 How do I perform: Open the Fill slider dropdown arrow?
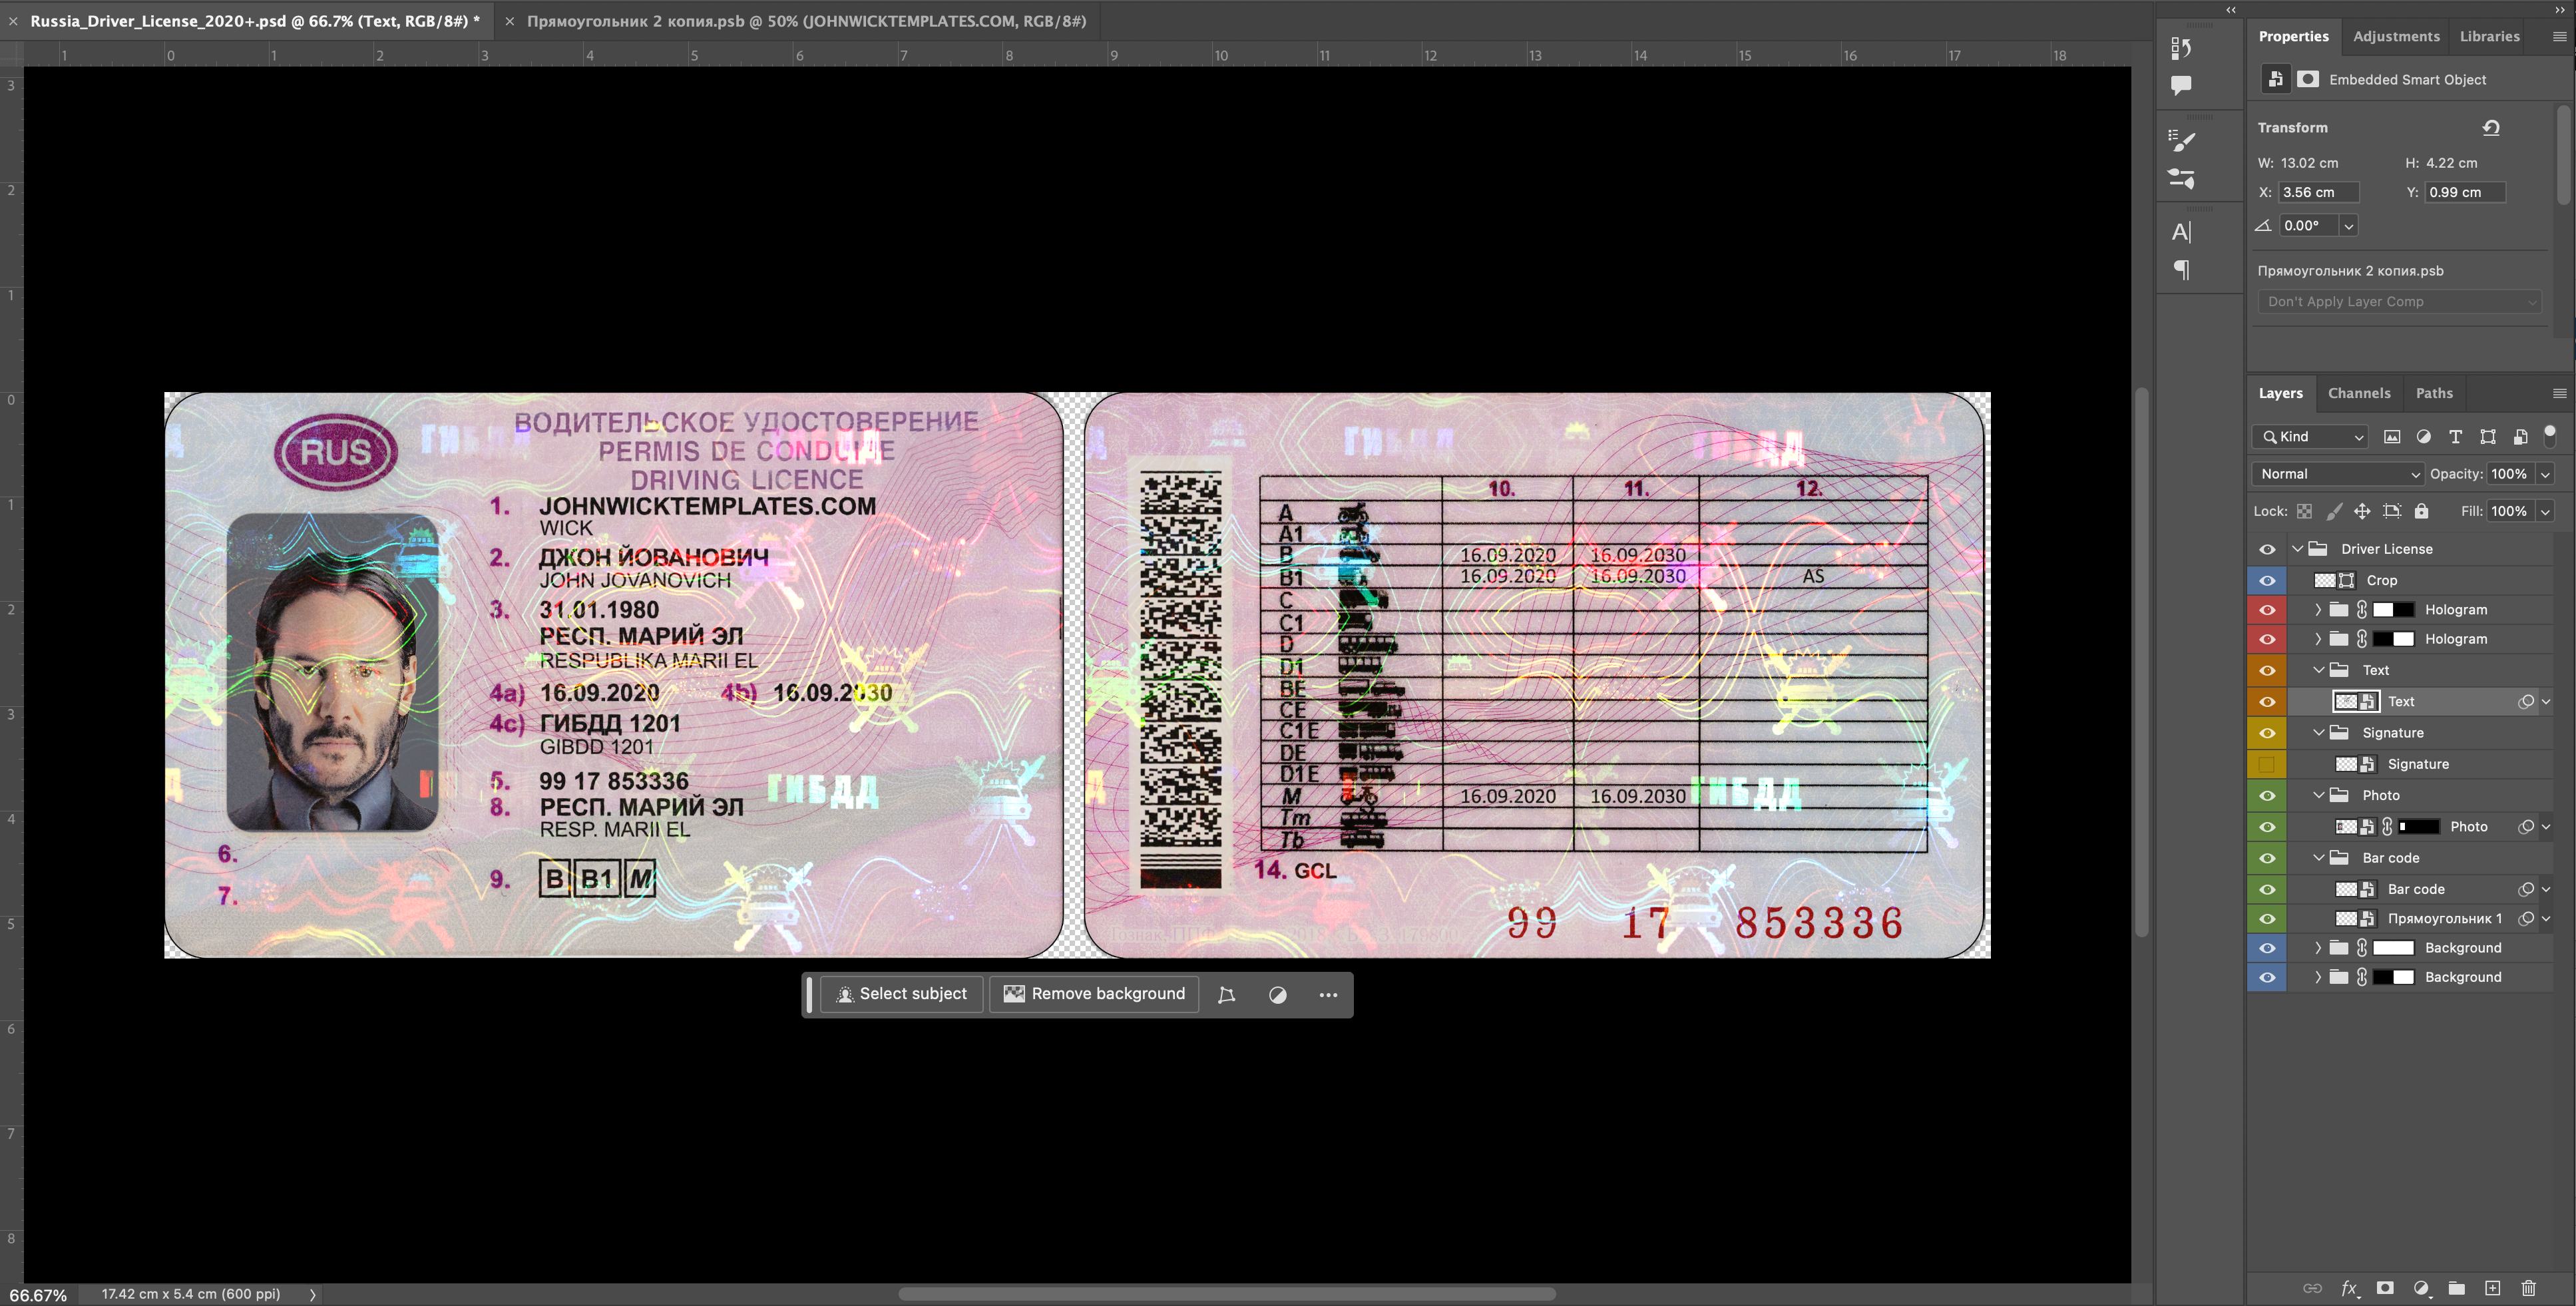pos(2545,511)
